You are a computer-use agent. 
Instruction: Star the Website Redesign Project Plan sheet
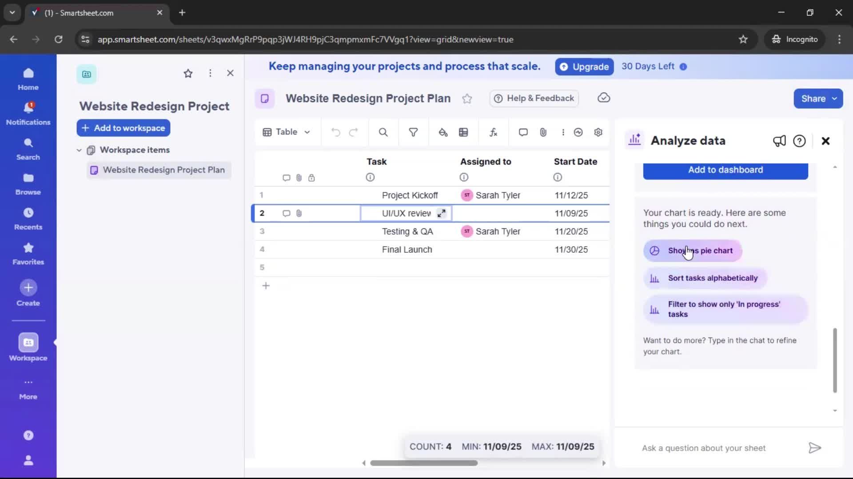(467, 98)
